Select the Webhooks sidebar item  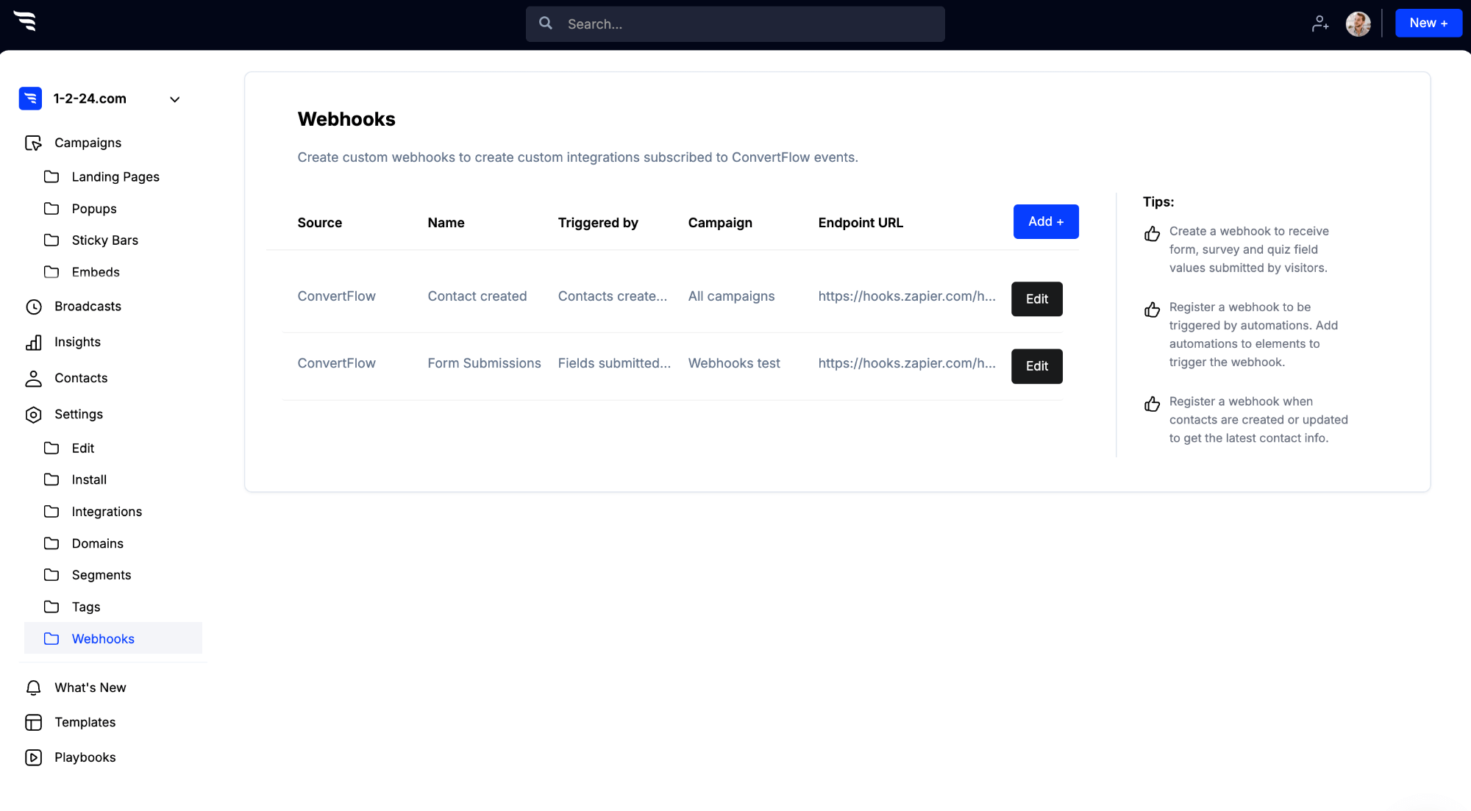113,638
